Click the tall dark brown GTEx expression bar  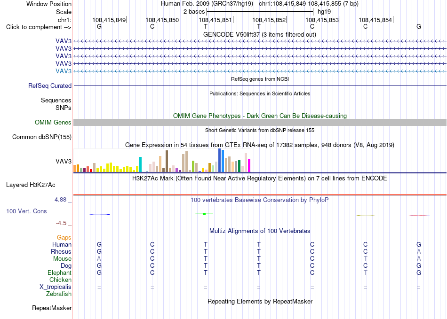167,161
